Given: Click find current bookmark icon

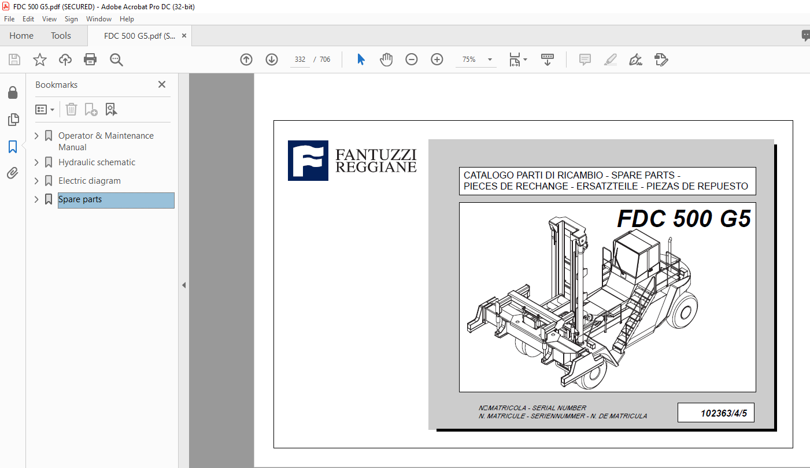Looking at the screenshot, I should (111, 109).
